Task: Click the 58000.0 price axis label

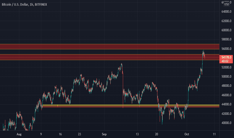Action: tap(226, 39)
